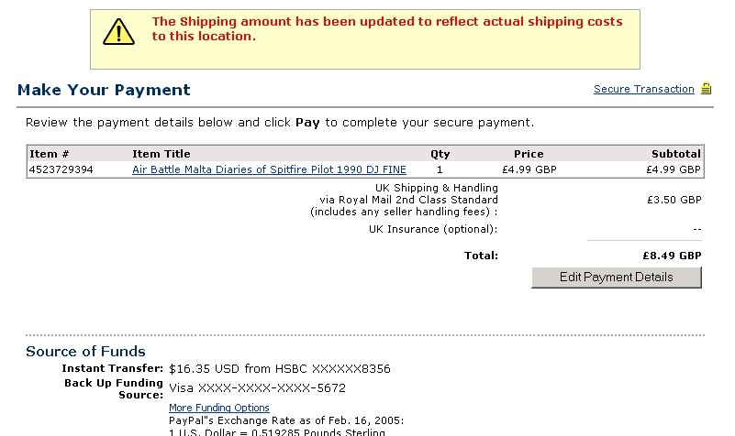Click the £3.50 GBP shipping cost

(674, 200)
